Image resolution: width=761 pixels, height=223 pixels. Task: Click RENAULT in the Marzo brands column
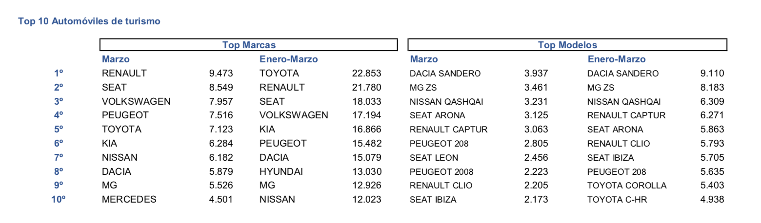[124, 74]
